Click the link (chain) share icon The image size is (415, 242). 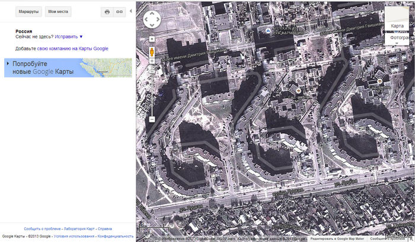tap(119, 11)
